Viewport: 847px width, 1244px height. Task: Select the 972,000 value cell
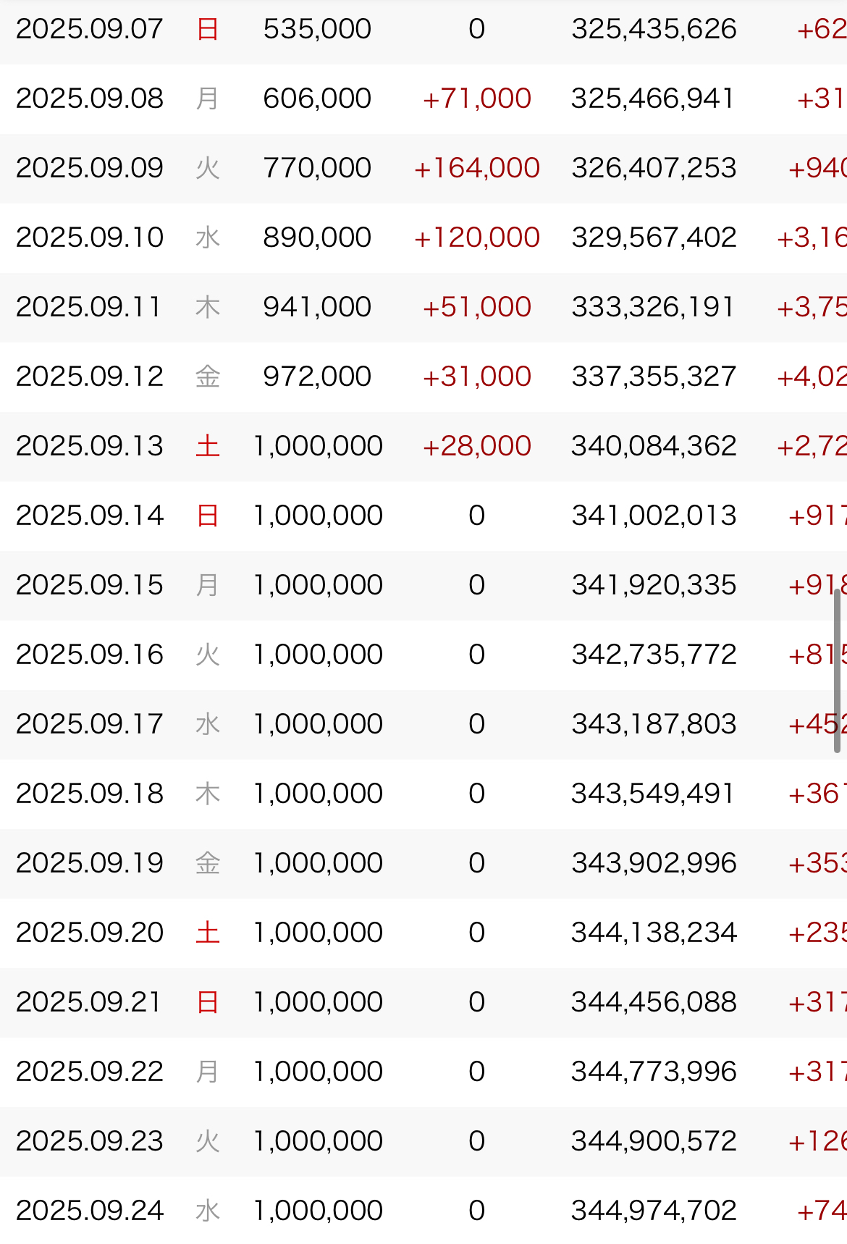(x=317, y=377)
